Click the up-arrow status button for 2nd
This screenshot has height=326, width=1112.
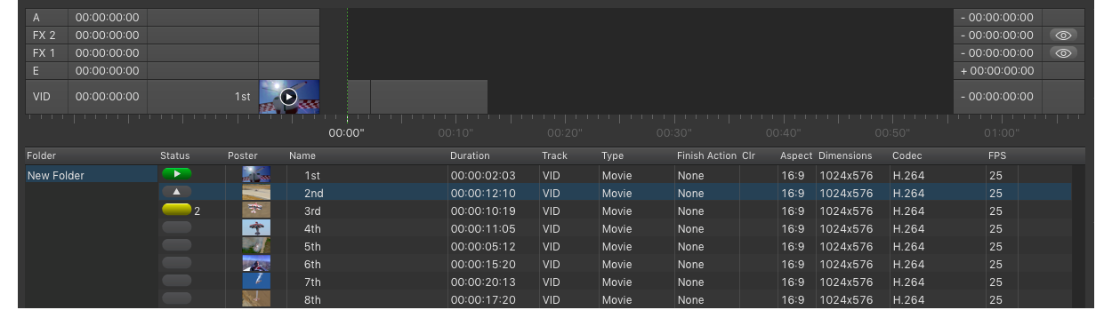177,192
